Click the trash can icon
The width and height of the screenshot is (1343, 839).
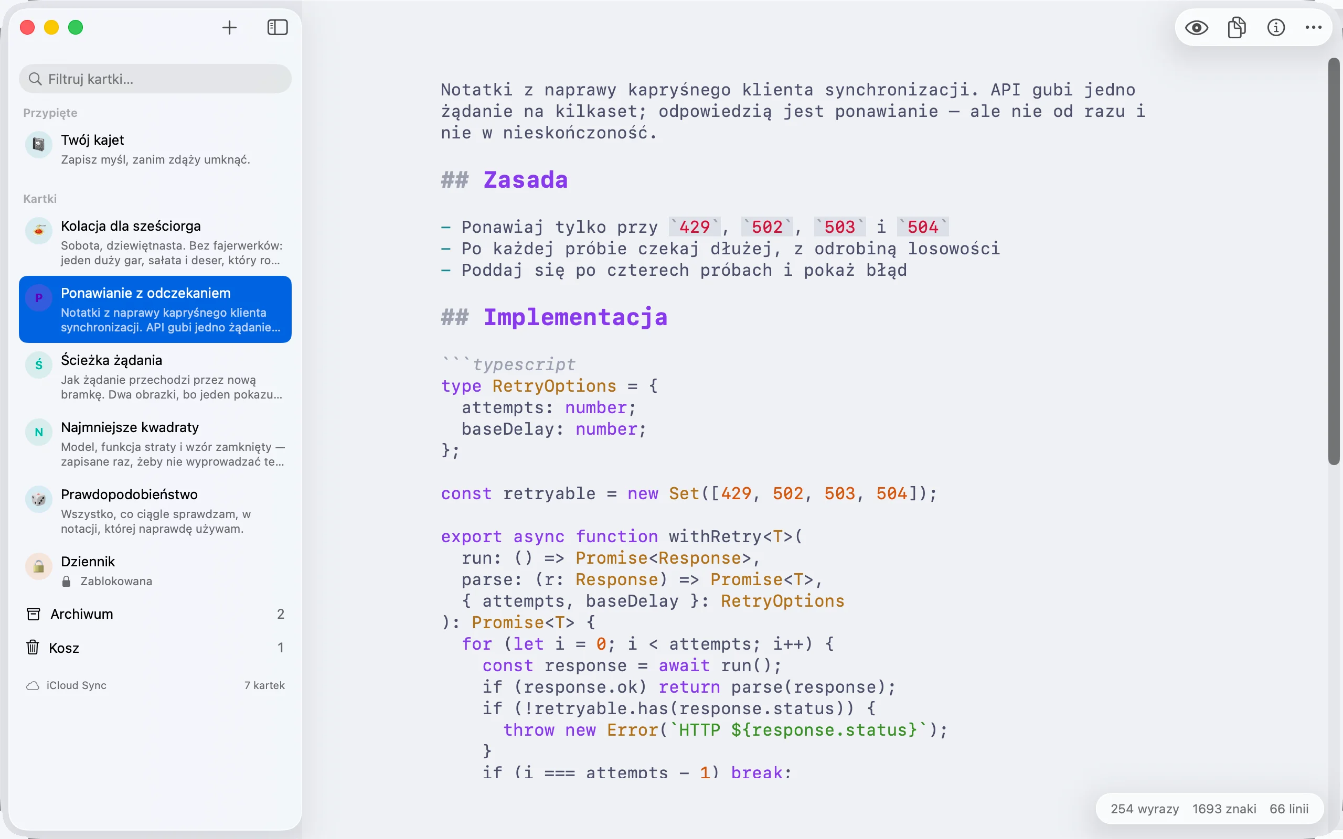[33, 647]
